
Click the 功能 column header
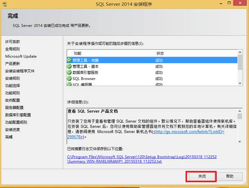tap(77, 54)
